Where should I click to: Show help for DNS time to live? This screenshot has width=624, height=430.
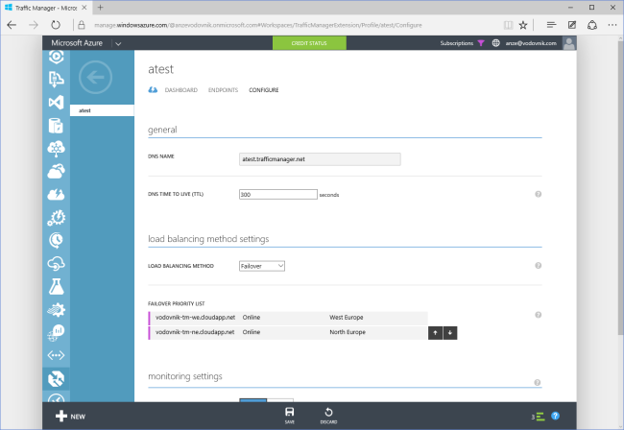538,194
